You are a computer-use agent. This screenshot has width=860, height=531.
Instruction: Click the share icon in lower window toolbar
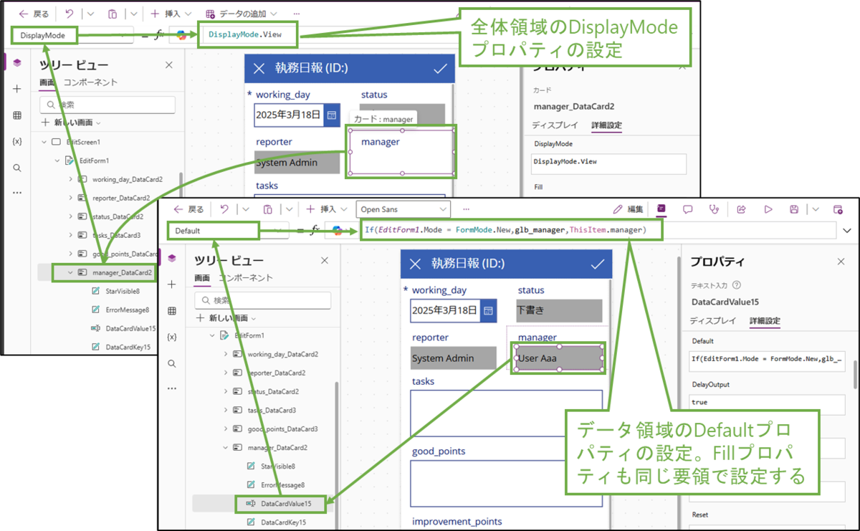(x=742, y=209)
